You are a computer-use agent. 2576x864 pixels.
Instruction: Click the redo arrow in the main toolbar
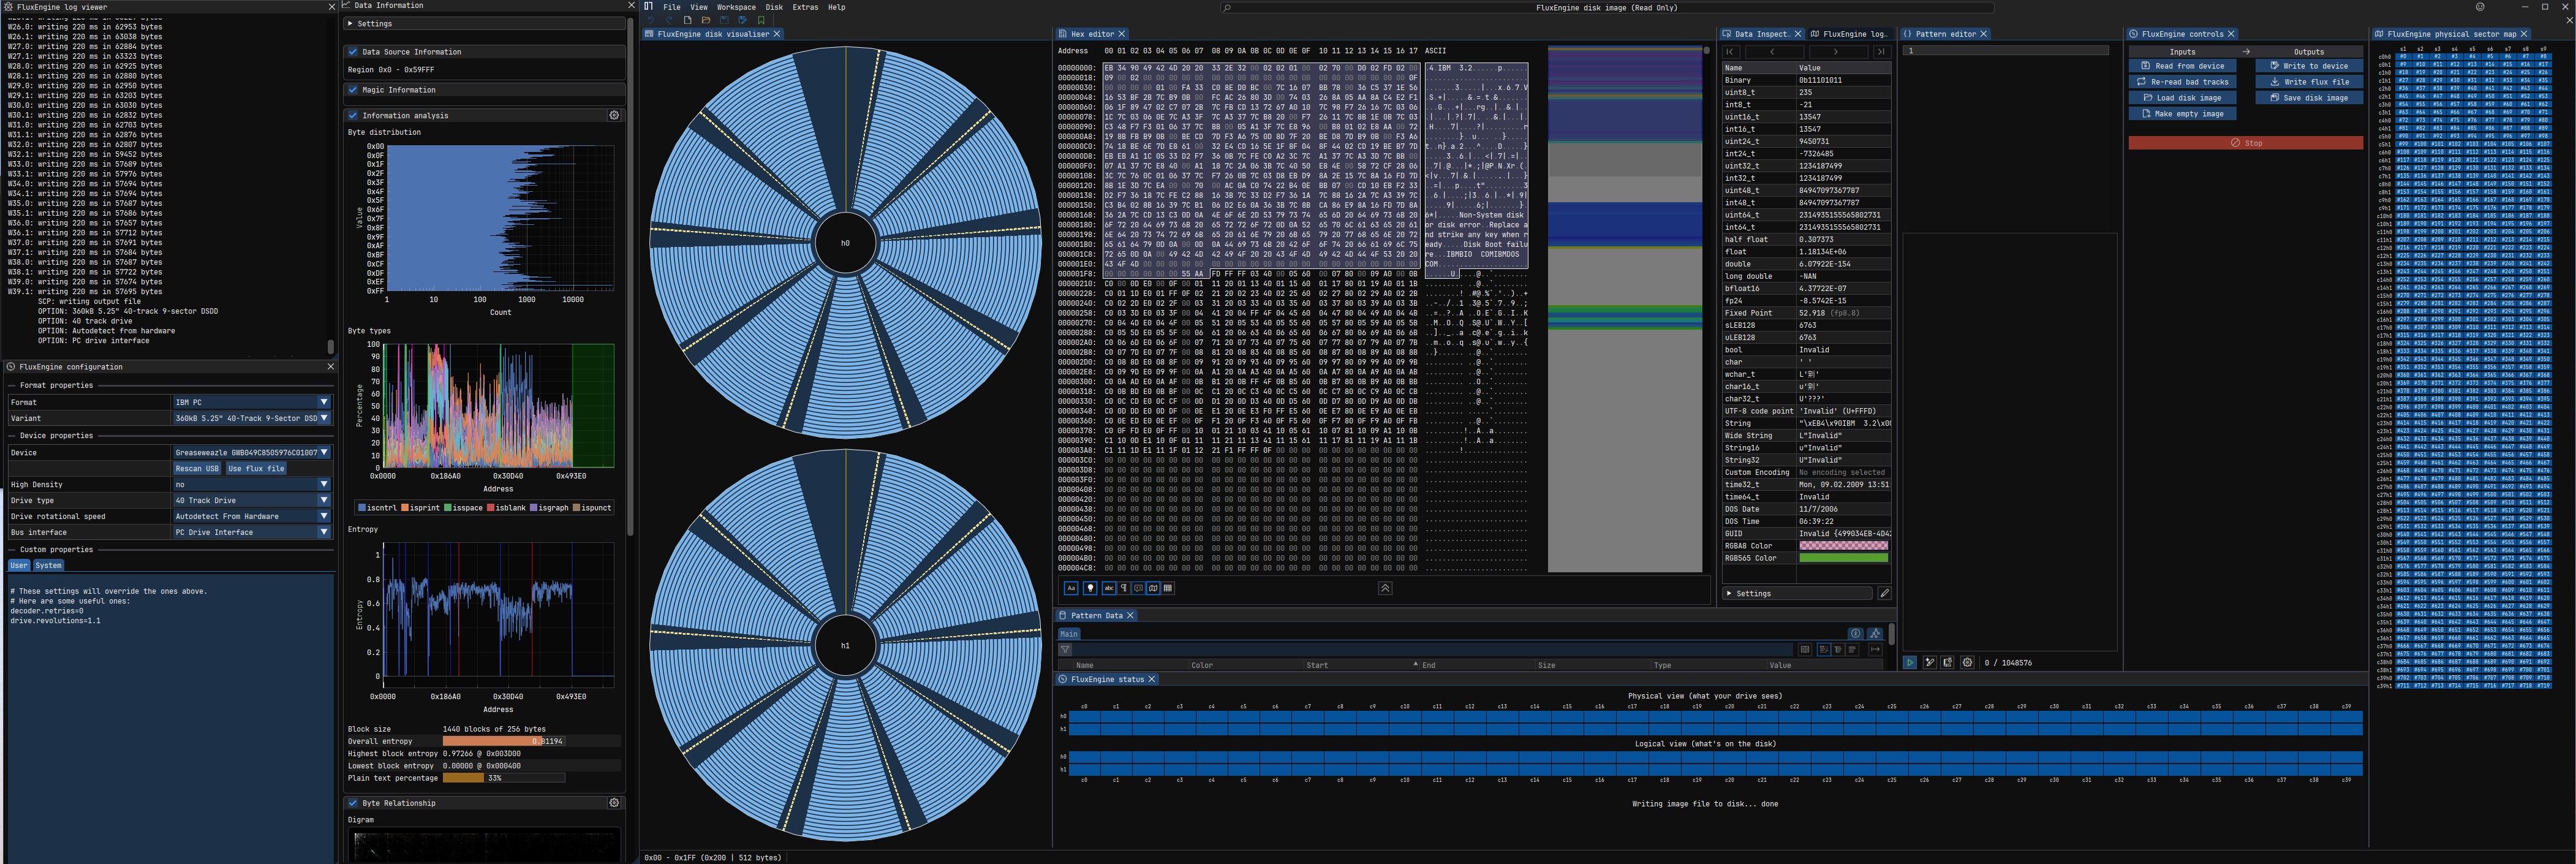pyautogui.click(x=670, y=20)
